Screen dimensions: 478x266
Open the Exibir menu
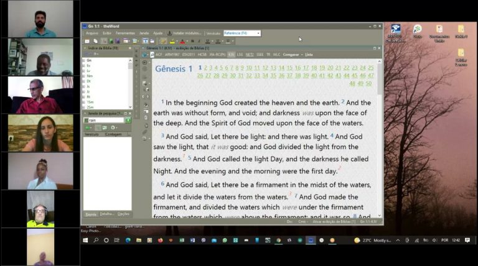106,33
